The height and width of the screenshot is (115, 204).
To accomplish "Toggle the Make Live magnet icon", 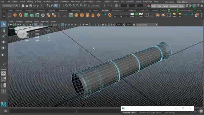I will coord(85,6).
